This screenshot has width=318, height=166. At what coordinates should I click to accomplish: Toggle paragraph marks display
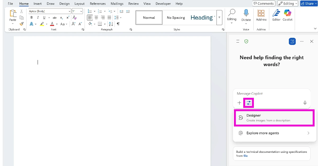(118, 24)
